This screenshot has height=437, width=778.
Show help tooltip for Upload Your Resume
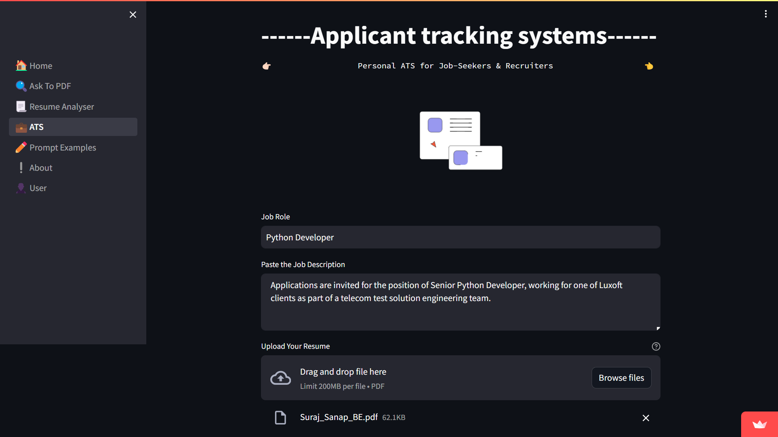pos(656,346)
